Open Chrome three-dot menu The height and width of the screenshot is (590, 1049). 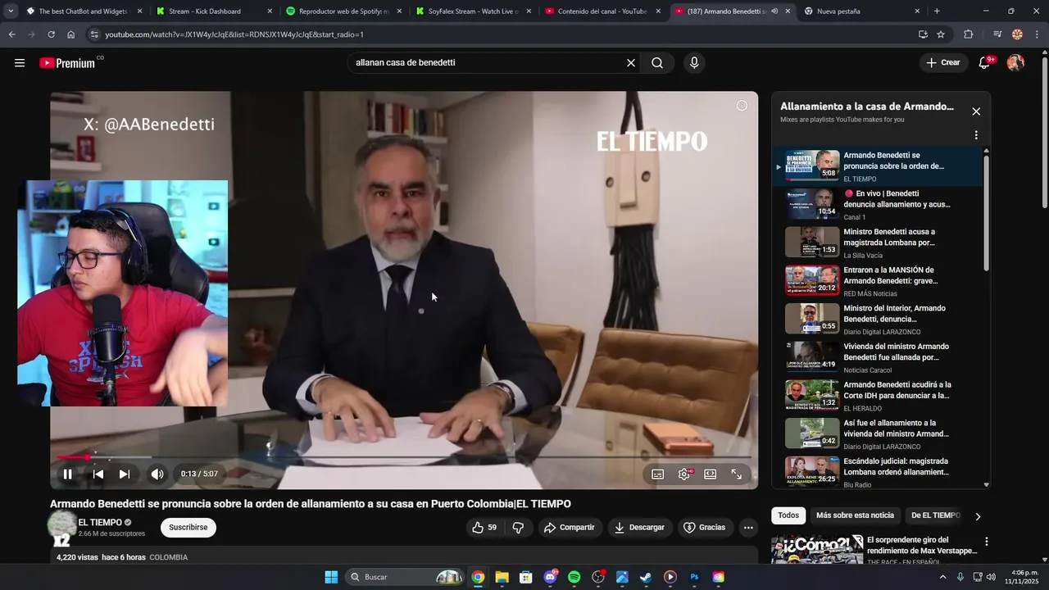[1037, 34]
